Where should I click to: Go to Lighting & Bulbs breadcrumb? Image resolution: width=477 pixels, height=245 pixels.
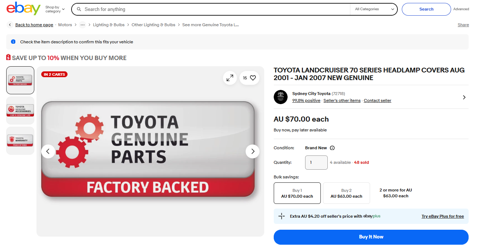pos(109,25)
